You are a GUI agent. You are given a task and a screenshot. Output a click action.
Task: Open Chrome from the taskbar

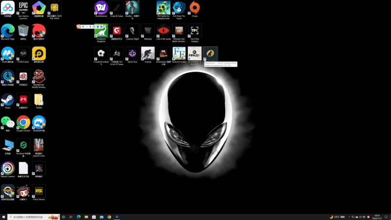click(x=109, y=217)
